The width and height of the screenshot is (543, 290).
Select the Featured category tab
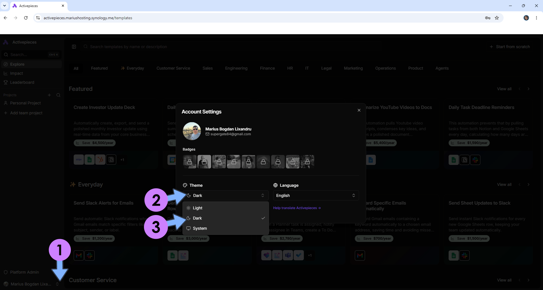pyautogui.click(x=99, y=68)
